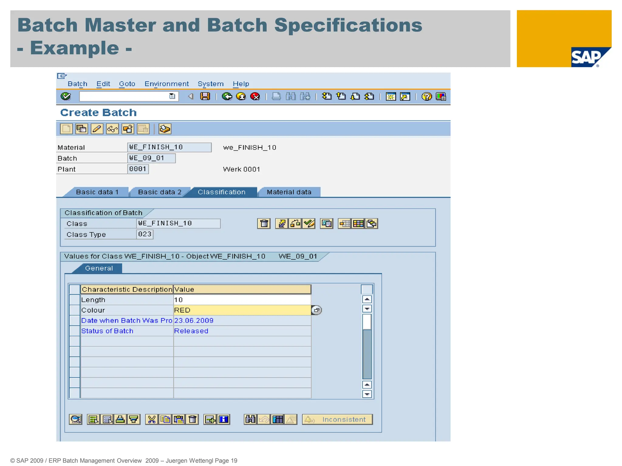Click the Find Next binoculars icon
Image resolution: width=622 pixels, height=466 pixels.
pyautogui.click(x=305, y=96)
